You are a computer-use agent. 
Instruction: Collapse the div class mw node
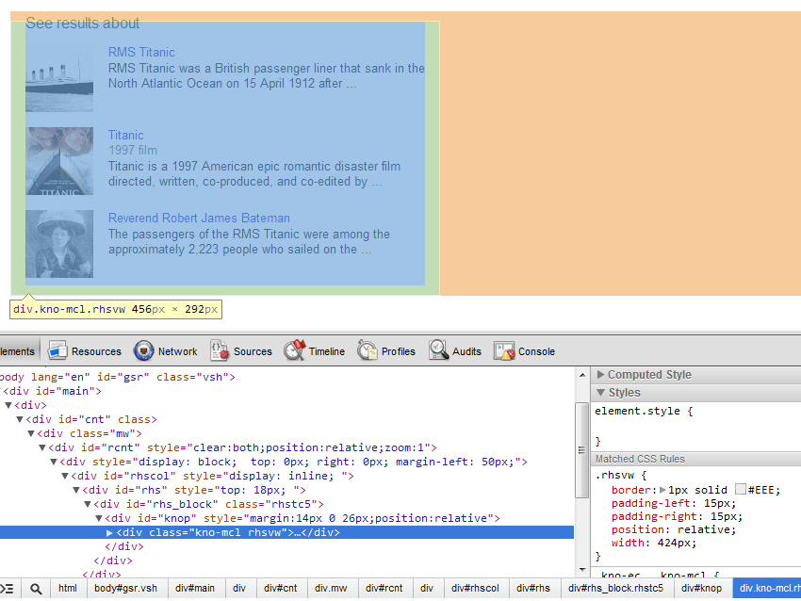click(x=31, y=433)
